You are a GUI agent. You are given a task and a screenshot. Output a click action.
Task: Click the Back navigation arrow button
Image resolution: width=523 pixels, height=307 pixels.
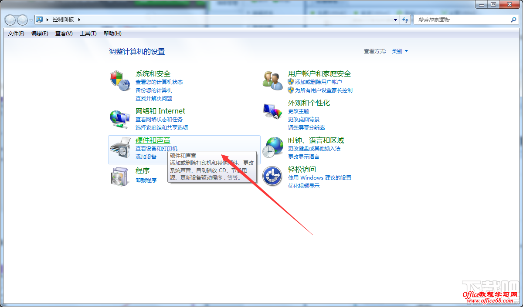[10, 20]
